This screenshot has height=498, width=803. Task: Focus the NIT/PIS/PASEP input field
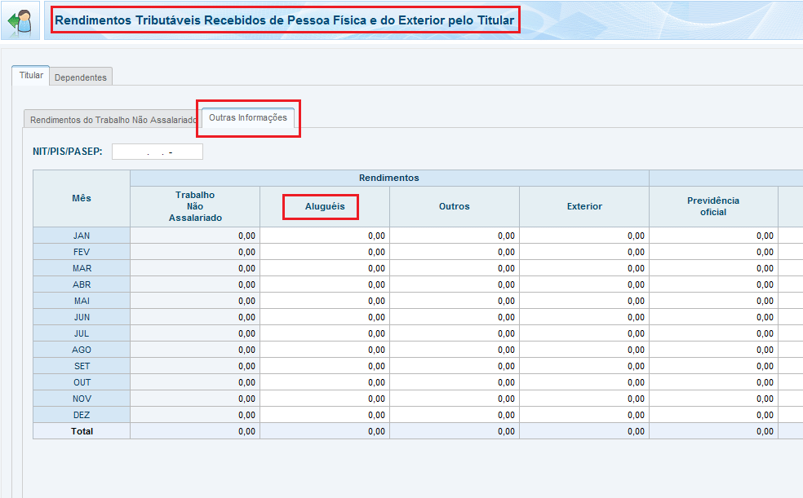click(157, 152)
